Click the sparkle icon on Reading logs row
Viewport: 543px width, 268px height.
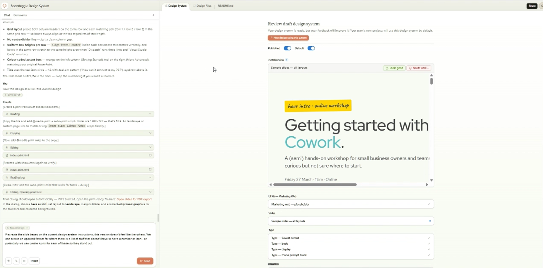7,177
